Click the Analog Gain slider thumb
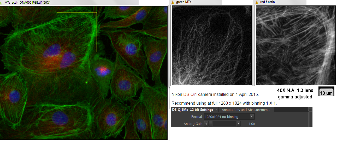337x141 pixels. coord(210,124)
